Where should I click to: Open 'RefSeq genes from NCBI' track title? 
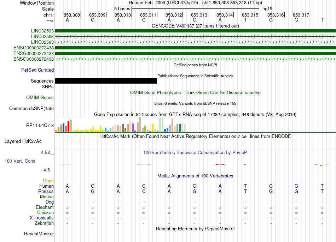point(195,65)
